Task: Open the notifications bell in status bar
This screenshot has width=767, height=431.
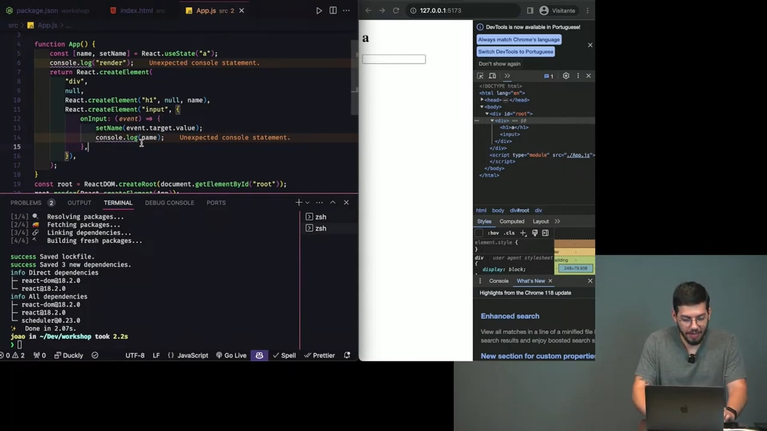Action: [347, 355]
